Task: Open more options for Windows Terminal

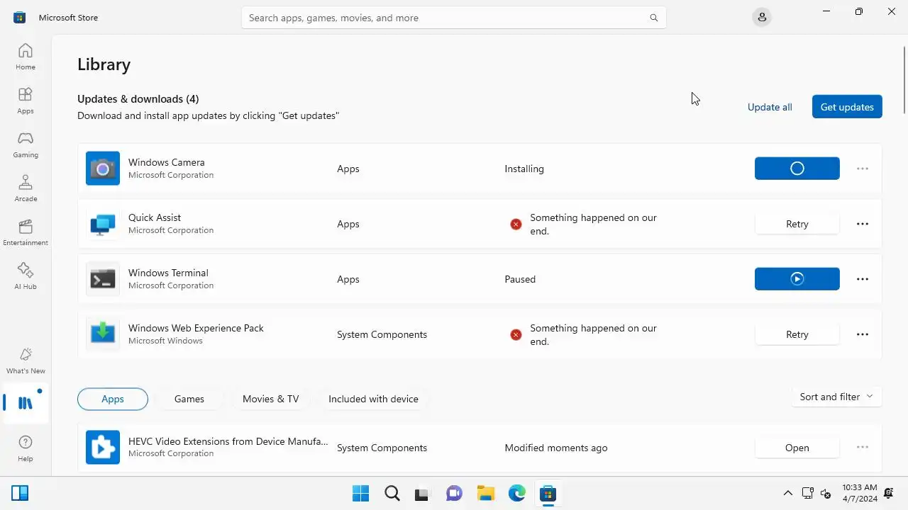Action: (x=863, y=279)
